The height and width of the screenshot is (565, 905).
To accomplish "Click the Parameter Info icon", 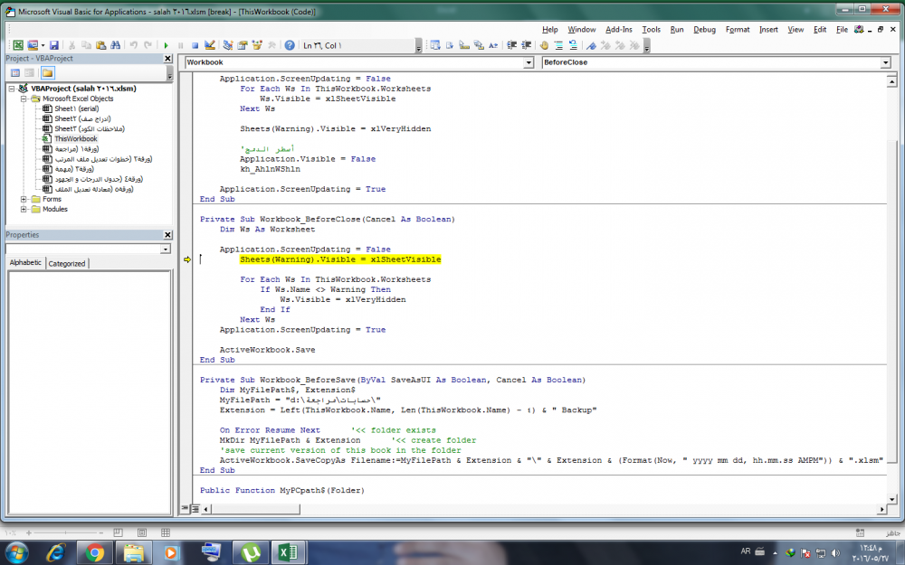I will click(x=479, y=45).
